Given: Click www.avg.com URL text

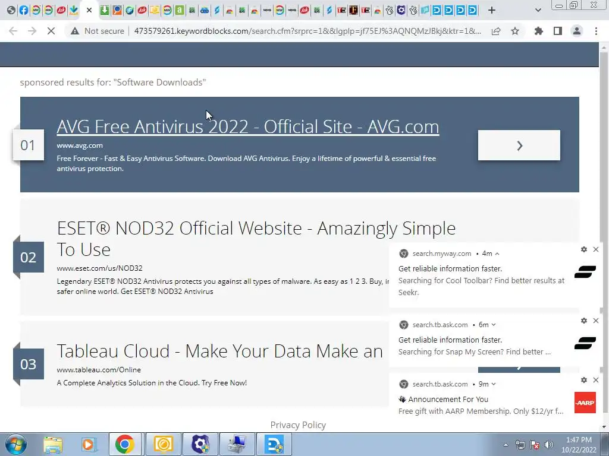Looking at the screenshot, I should point(80,145).
